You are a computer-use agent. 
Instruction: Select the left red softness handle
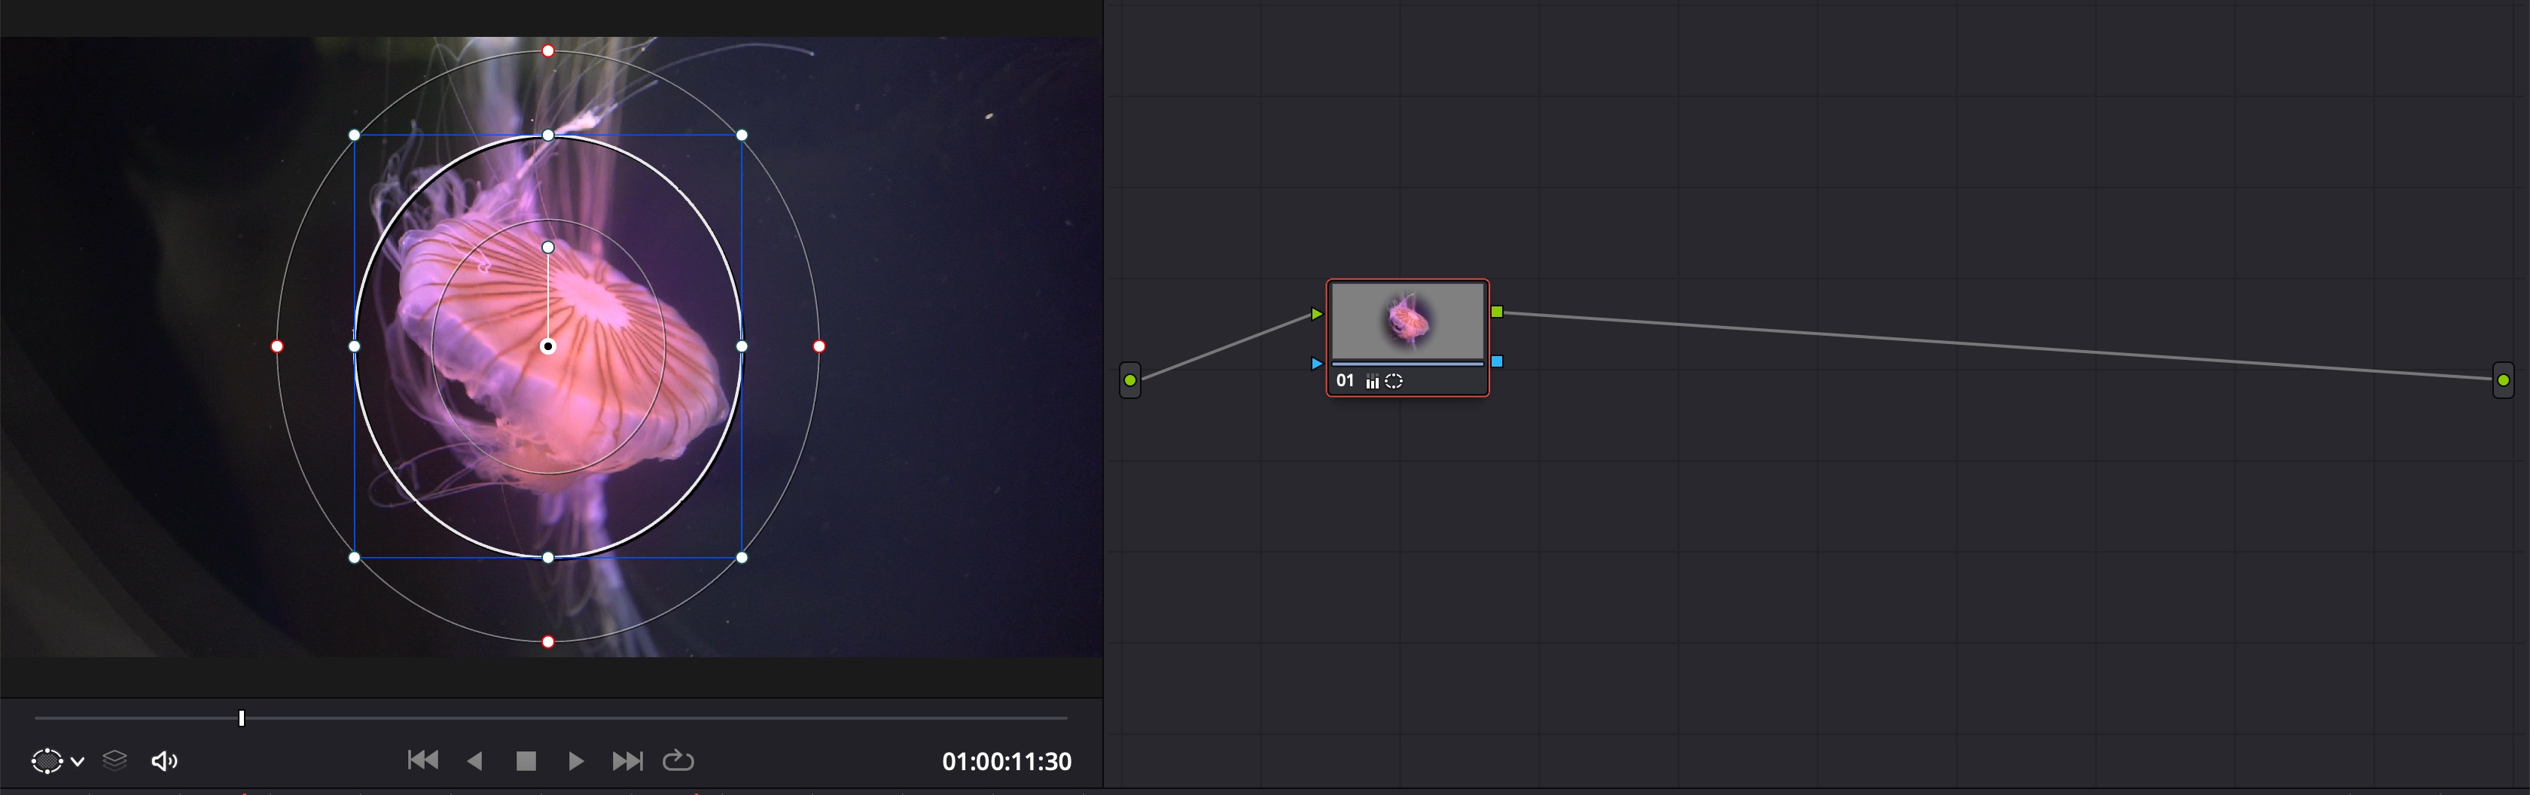click(277, 346)
